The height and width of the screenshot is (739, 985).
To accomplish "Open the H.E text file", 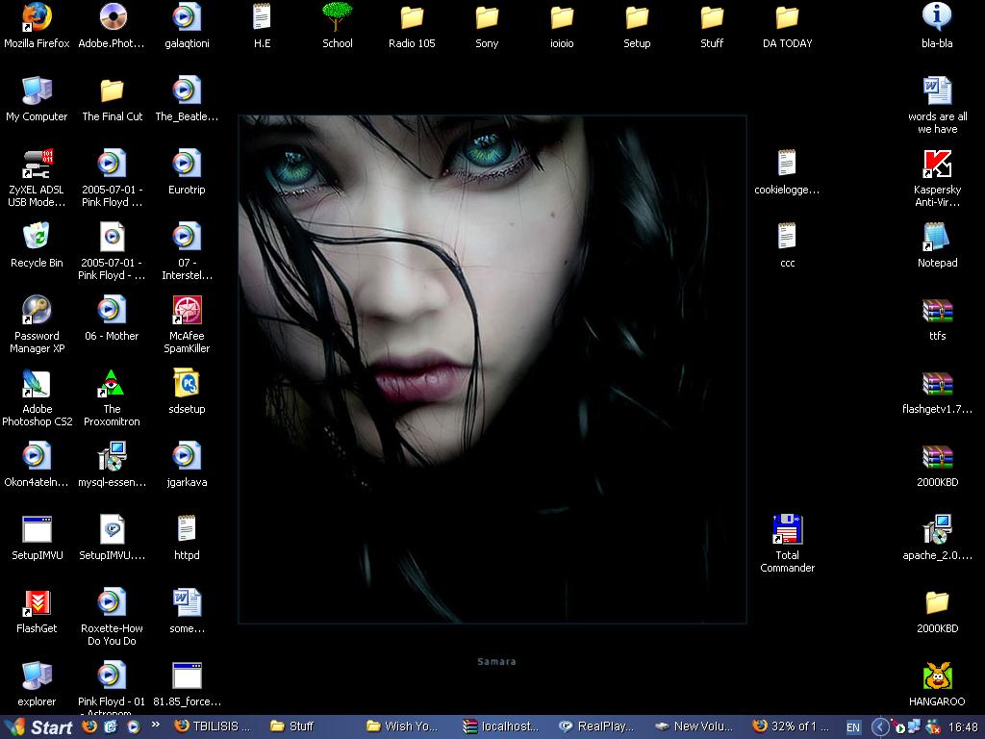I will point(262,17).
